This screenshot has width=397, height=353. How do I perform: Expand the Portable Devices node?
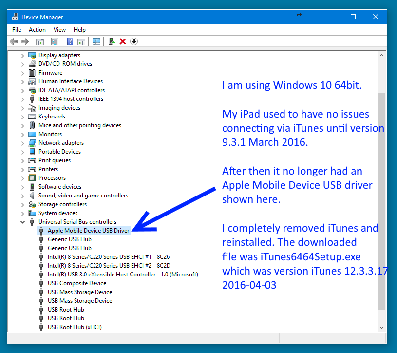click(22, 152)
